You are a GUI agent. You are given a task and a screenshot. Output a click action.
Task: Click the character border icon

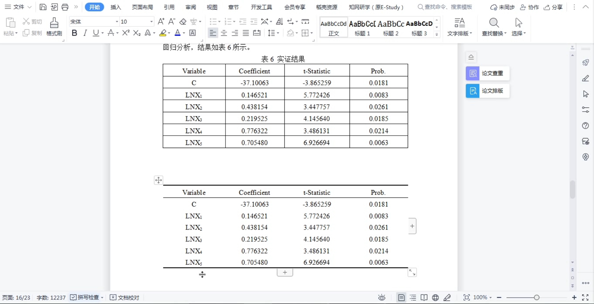tap(192, 33)
